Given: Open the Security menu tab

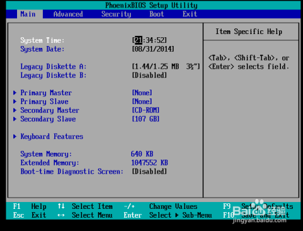Looking at the screenshot, I should [116, 14].
